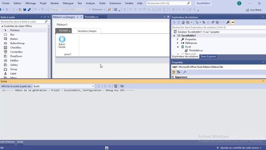Image resolution: width=266 pixels, height=150 pixels.
Task: Click Collapse All icon in Solution Explorer
Action: coord(213,22)
